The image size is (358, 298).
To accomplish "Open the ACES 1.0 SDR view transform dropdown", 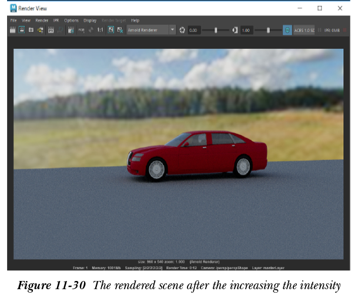I will (304, 30).
